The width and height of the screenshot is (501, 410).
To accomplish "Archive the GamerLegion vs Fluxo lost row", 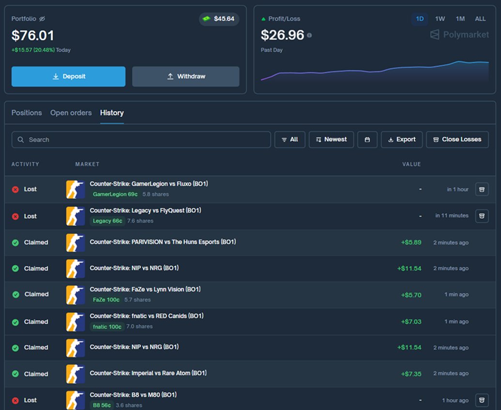I will 482,189.
